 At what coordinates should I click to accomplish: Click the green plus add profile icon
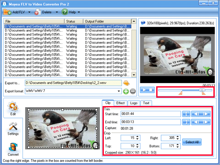126,92
